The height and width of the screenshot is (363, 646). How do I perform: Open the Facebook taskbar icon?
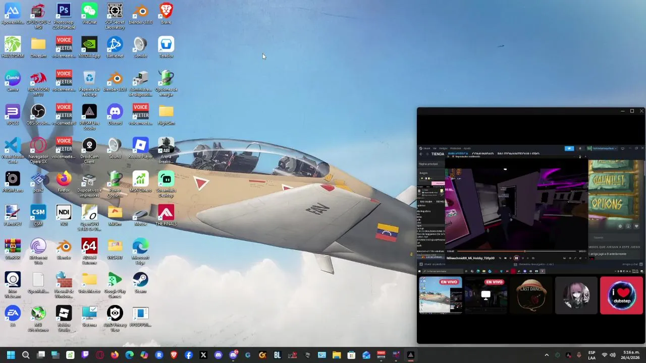coord(189,355)
